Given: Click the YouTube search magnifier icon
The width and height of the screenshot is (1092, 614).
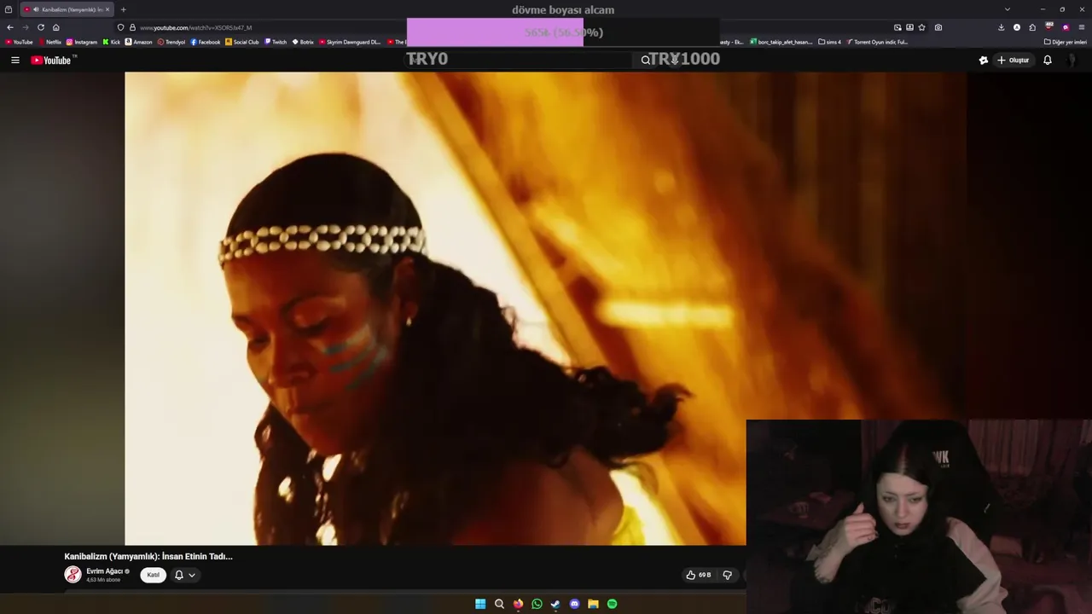Looking at the screenshot, I should pos(646,61).
